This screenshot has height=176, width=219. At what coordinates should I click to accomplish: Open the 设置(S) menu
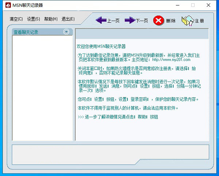tap(33, 19)
